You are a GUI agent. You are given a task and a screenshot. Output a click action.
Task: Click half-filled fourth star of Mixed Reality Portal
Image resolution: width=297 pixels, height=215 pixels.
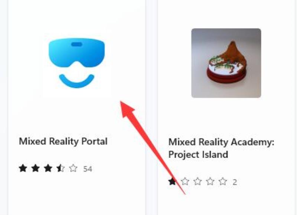click(61, 168)
